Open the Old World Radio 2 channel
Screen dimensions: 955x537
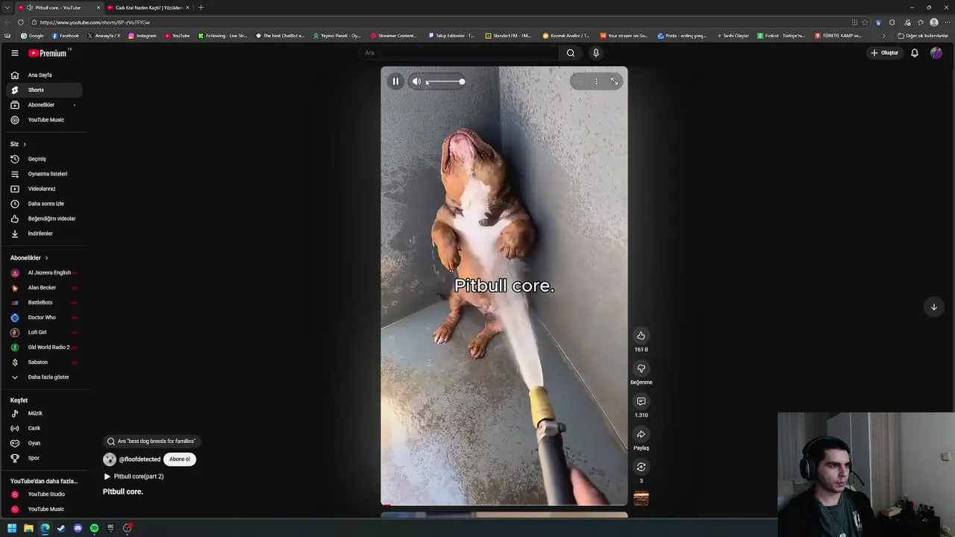tap(44, 348)
